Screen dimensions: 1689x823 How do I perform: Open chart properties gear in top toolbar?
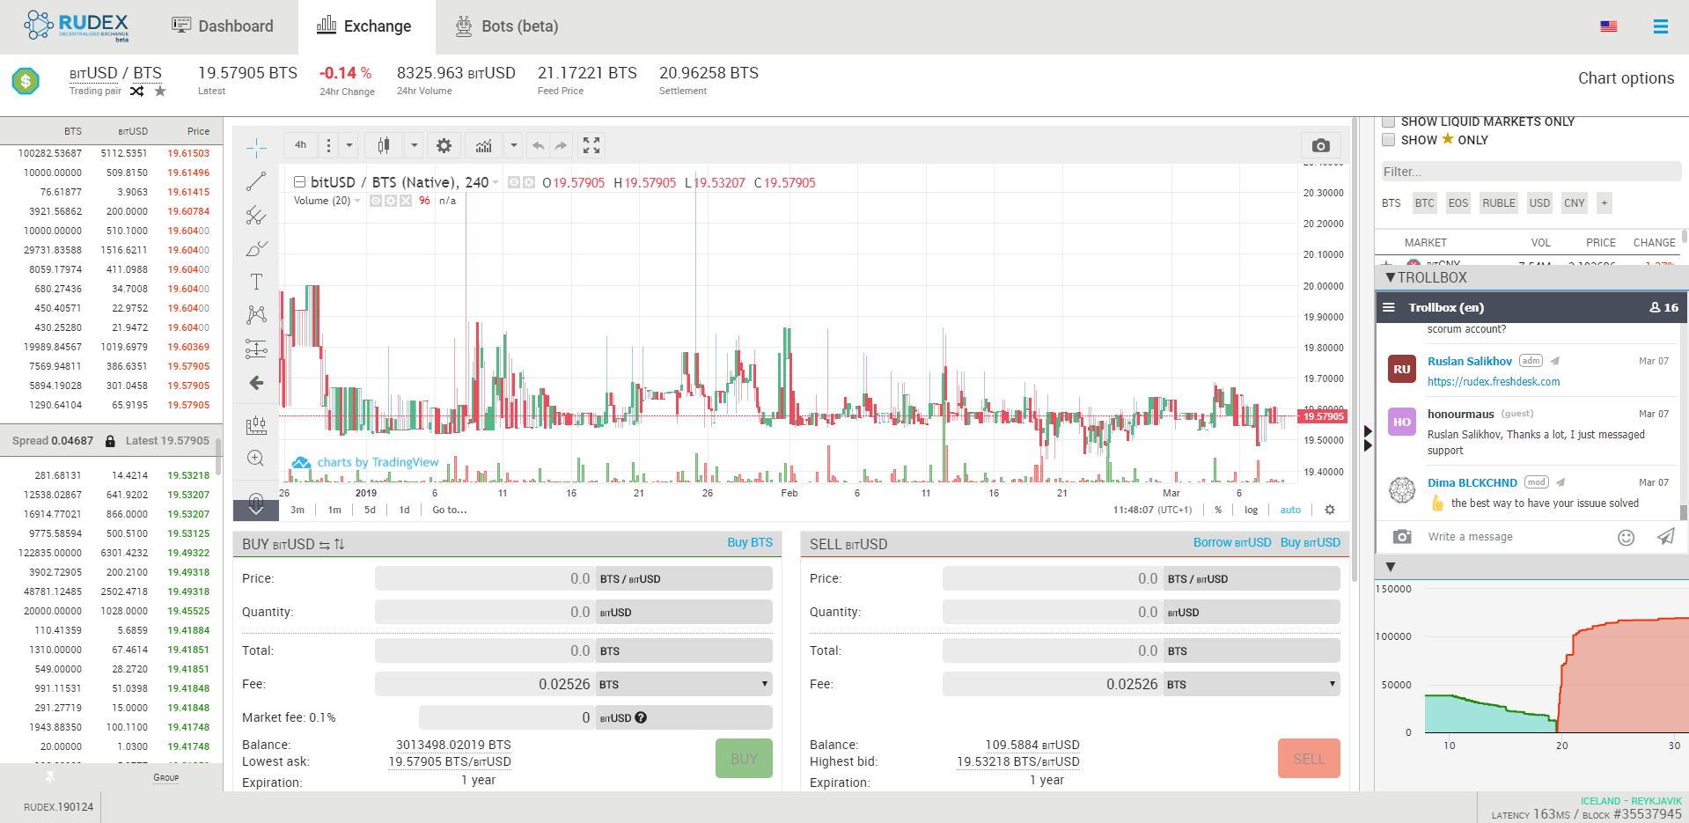444,145
